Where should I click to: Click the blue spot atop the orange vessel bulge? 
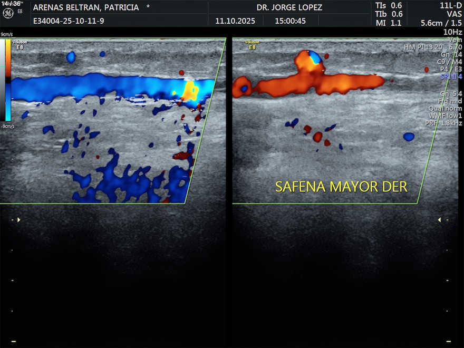(x=314, y=57)
